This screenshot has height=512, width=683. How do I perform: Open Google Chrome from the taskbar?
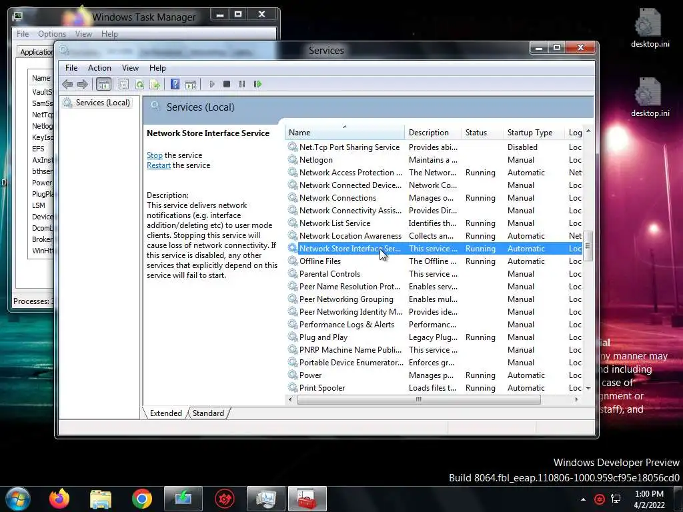click(x=142, y=499)
